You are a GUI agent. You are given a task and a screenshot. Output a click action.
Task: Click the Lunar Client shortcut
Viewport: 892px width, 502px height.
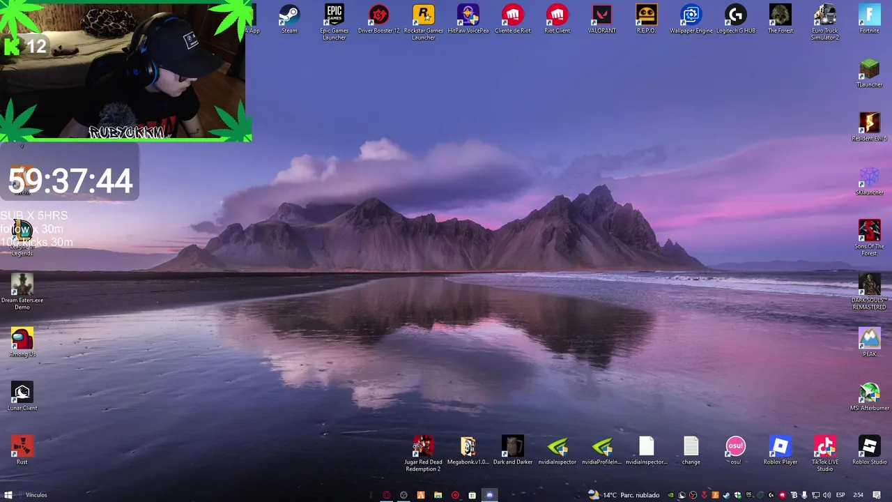(22, 396)
